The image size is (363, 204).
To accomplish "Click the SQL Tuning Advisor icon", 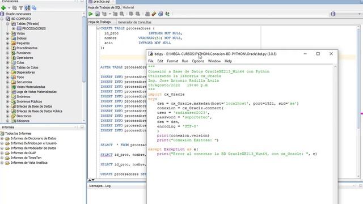I will [122, 14].
